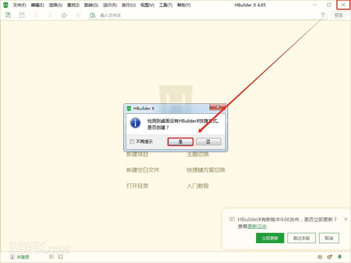Click the star bookmark icon

[64, 15]
